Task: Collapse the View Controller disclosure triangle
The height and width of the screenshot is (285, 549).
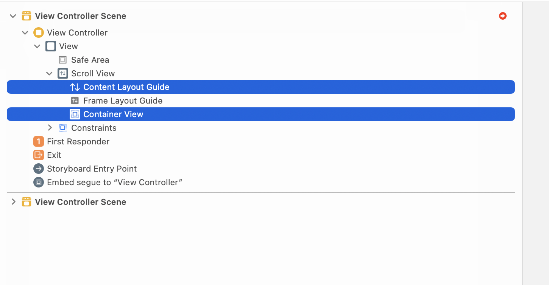Action: (25, 33)
